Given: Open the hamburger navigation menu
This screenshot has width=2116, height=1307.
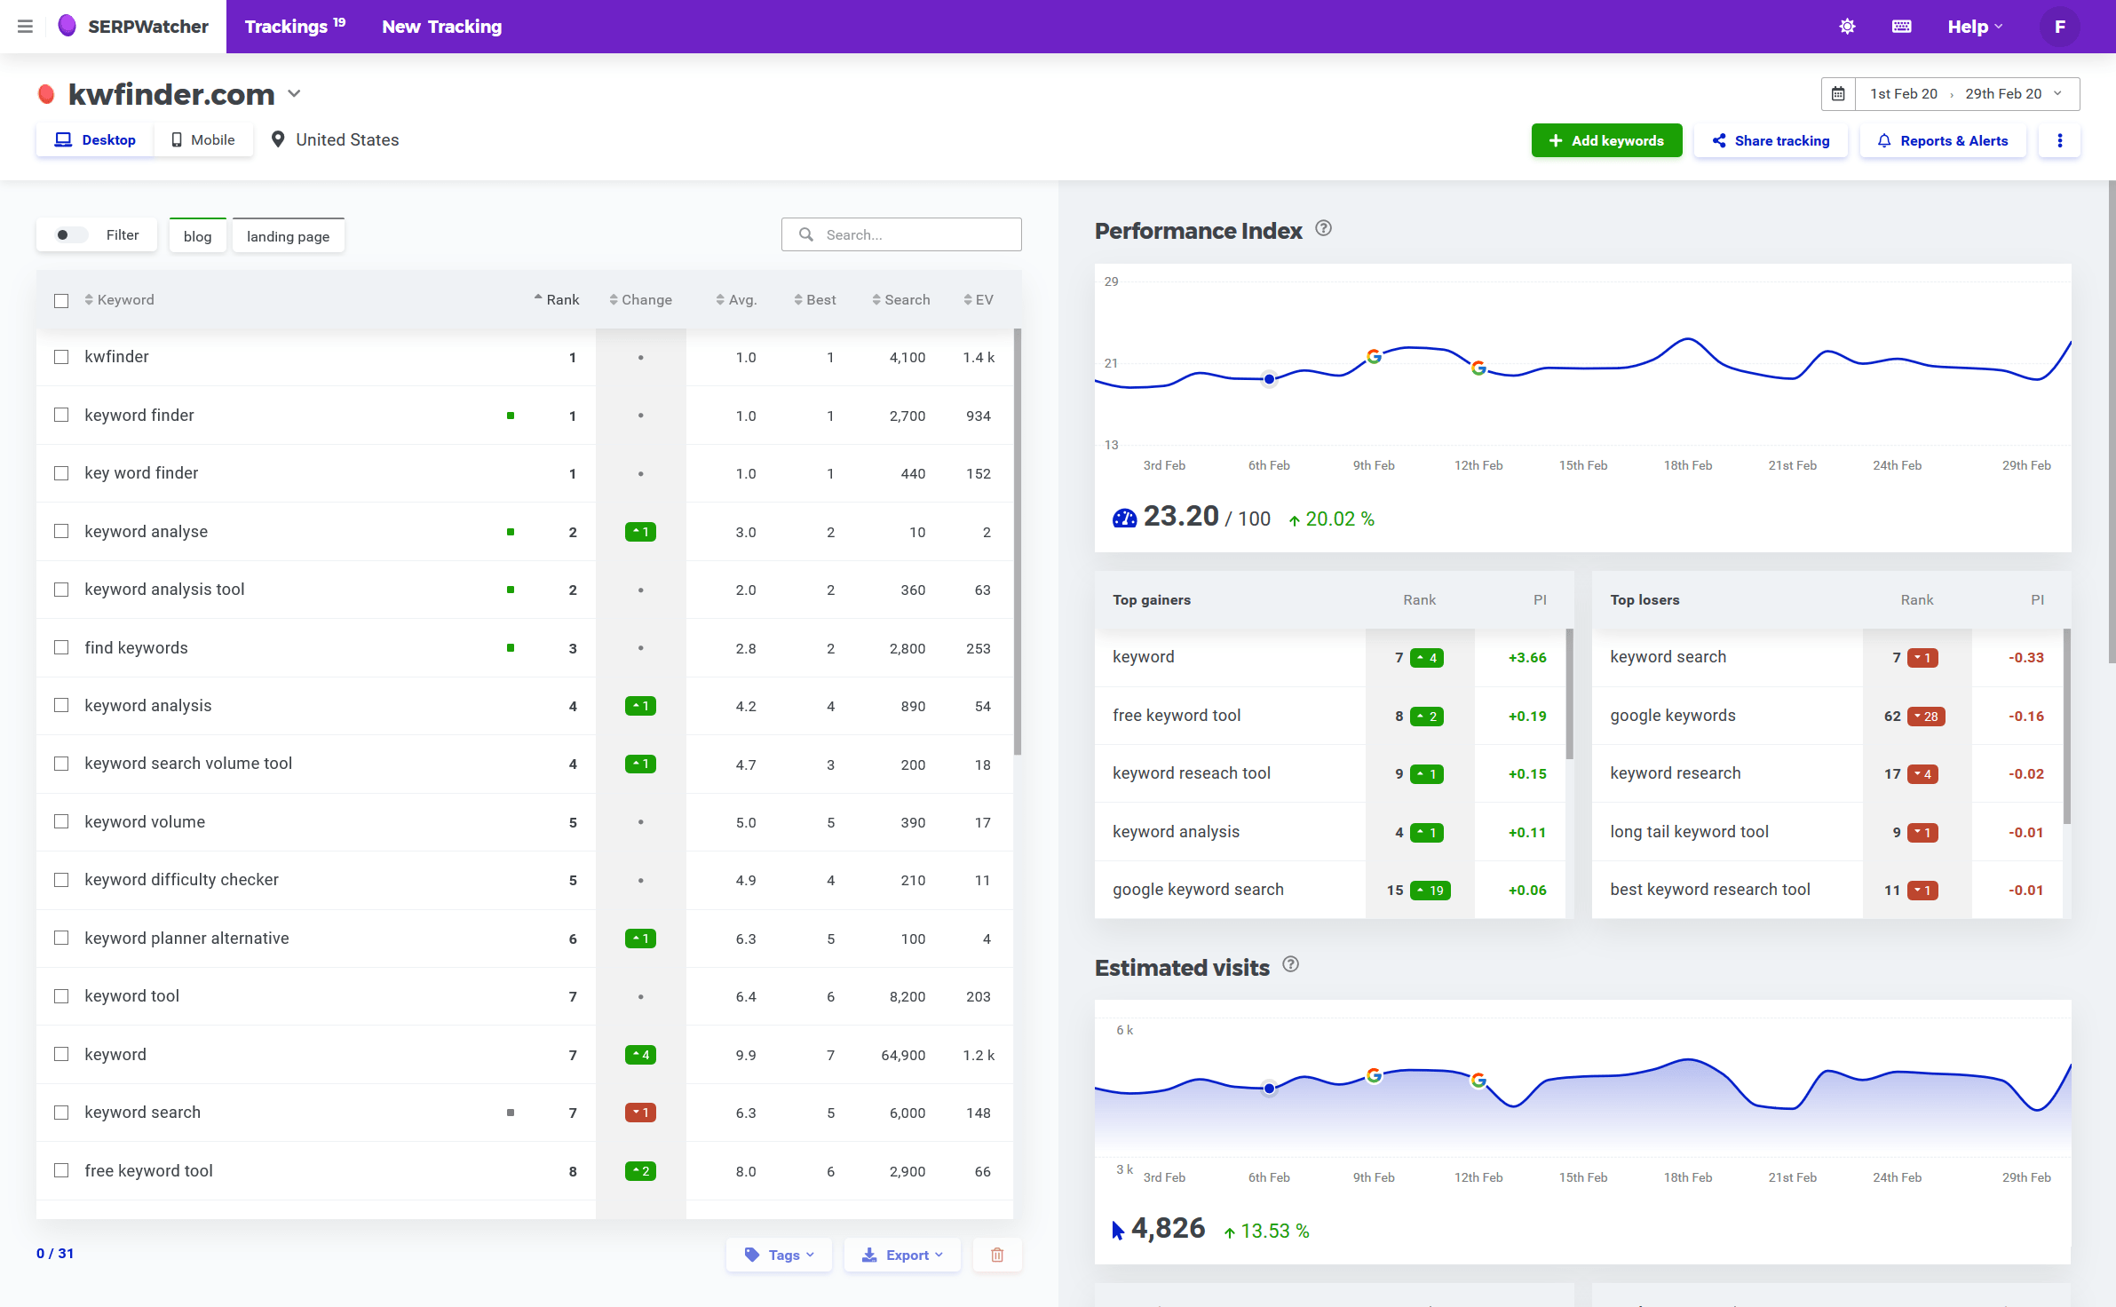Looking at the screenshot, I should tap(25, 26).
